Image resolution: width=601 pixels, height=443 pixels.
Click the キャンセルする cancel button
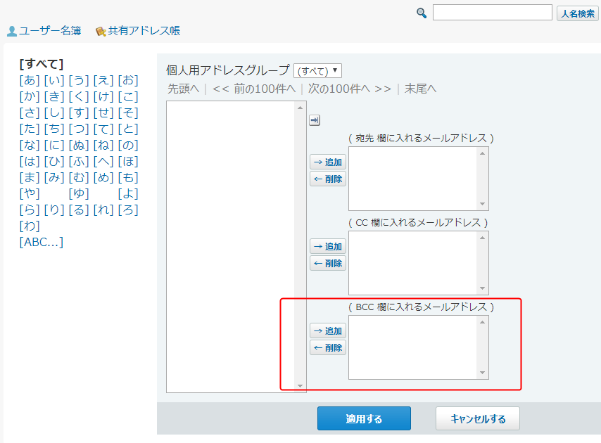(478, 418)
